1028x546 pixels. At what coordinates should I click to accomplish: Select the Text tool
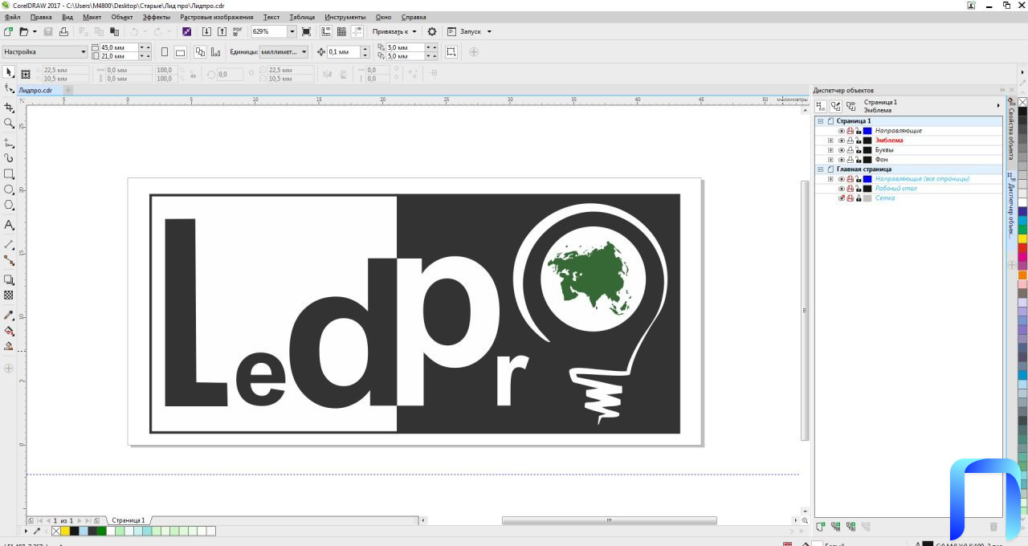tap(9, 225)
